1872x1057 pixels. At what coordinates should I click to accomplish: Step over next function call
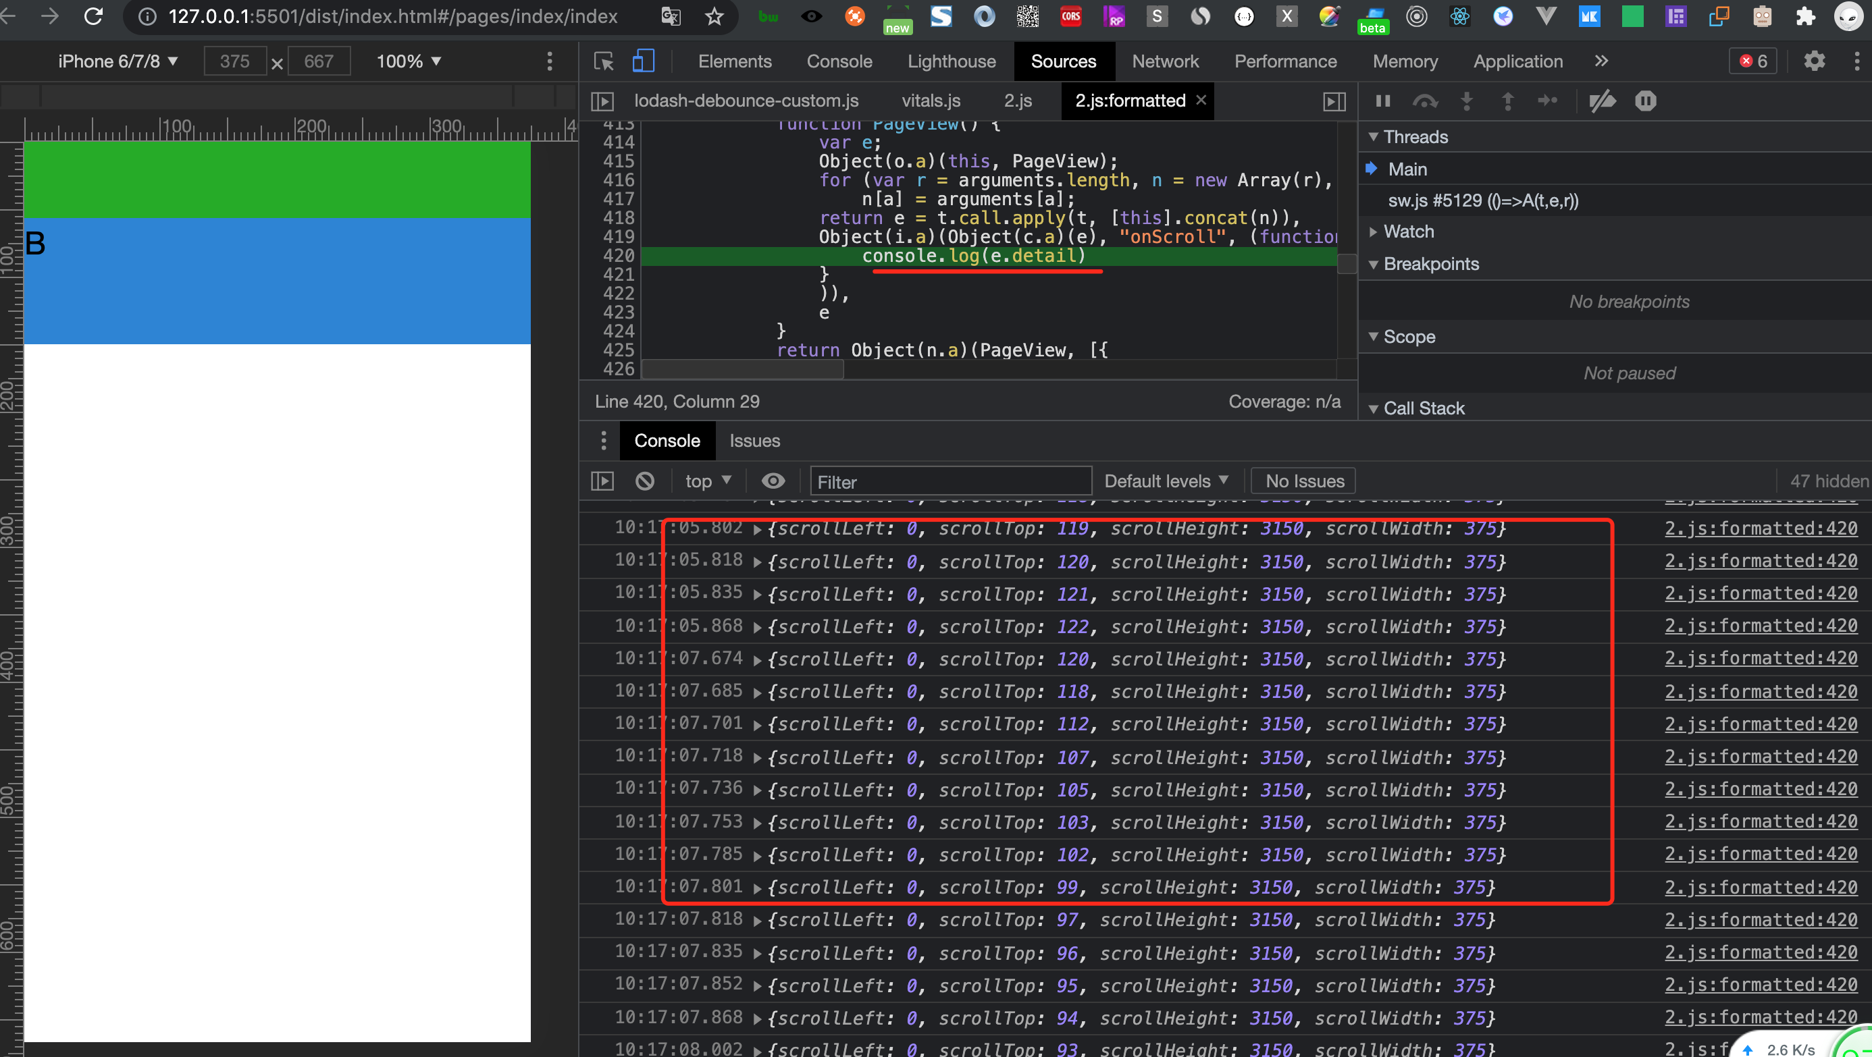(x=1426, y=101)
